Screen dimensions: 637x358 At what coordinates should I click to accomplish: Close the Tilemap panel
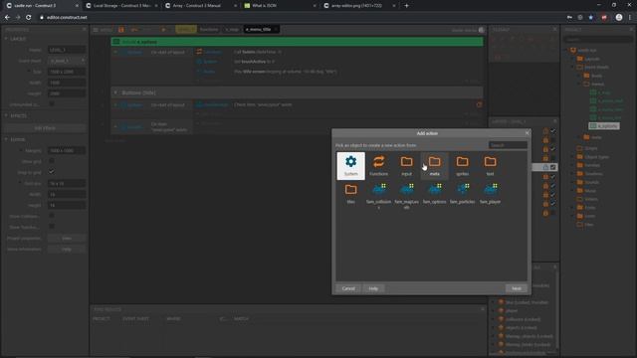point(554,30)
